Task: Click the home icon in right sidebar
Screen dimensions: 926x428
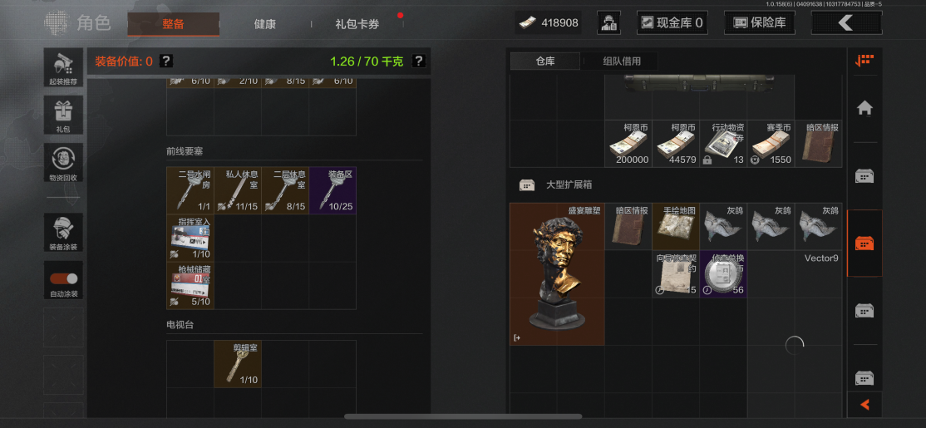Action: coord(864,108)
